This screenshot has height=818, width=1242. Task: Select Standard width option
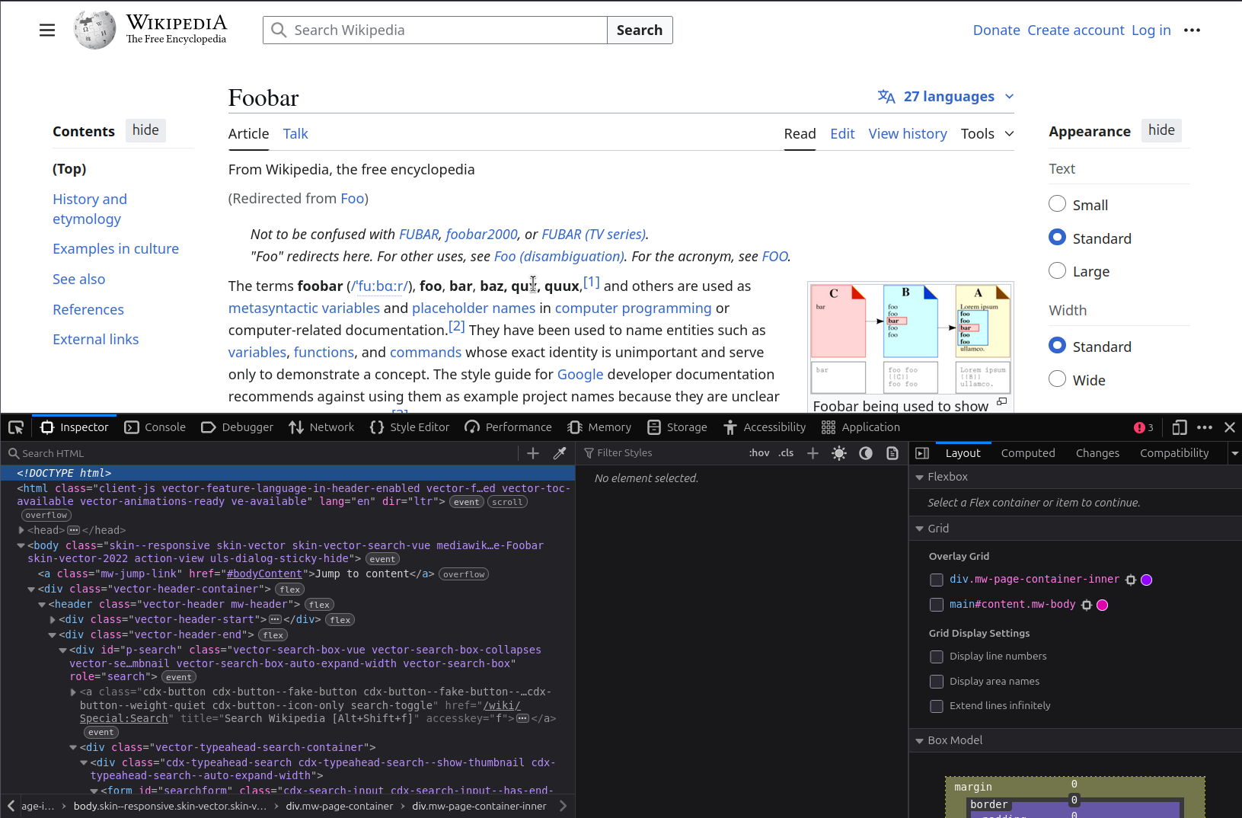pyautogui.click(x=1057, y=345)
